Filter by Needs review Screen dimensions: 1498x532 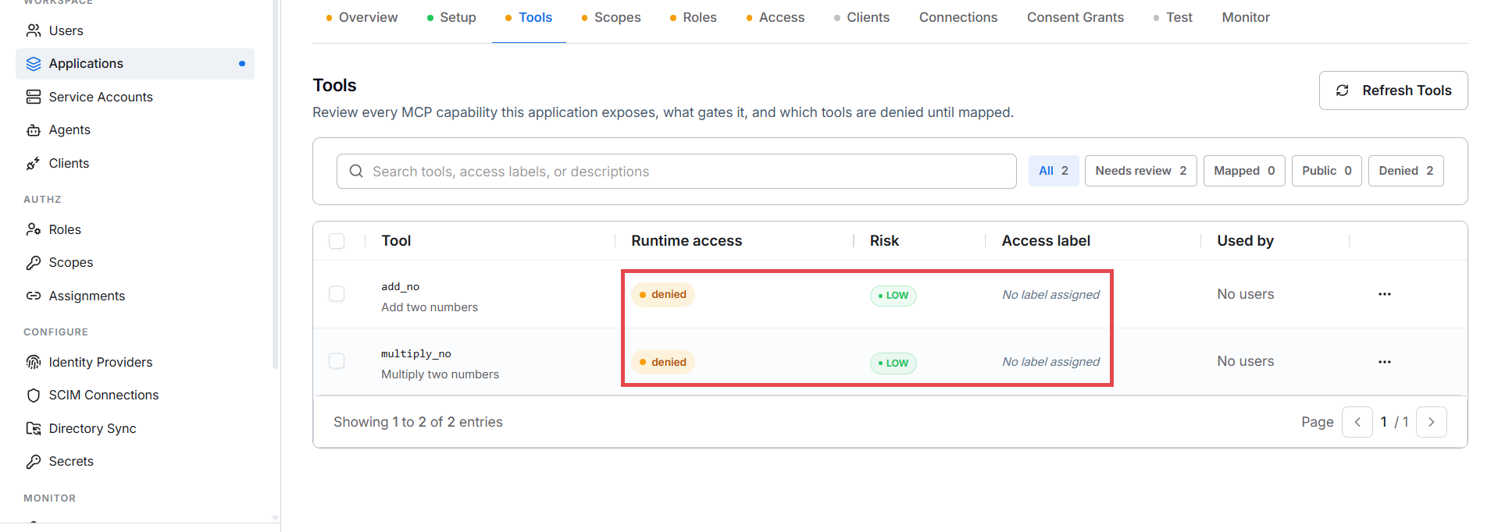pyautogui.click(x=1141, y=171)
